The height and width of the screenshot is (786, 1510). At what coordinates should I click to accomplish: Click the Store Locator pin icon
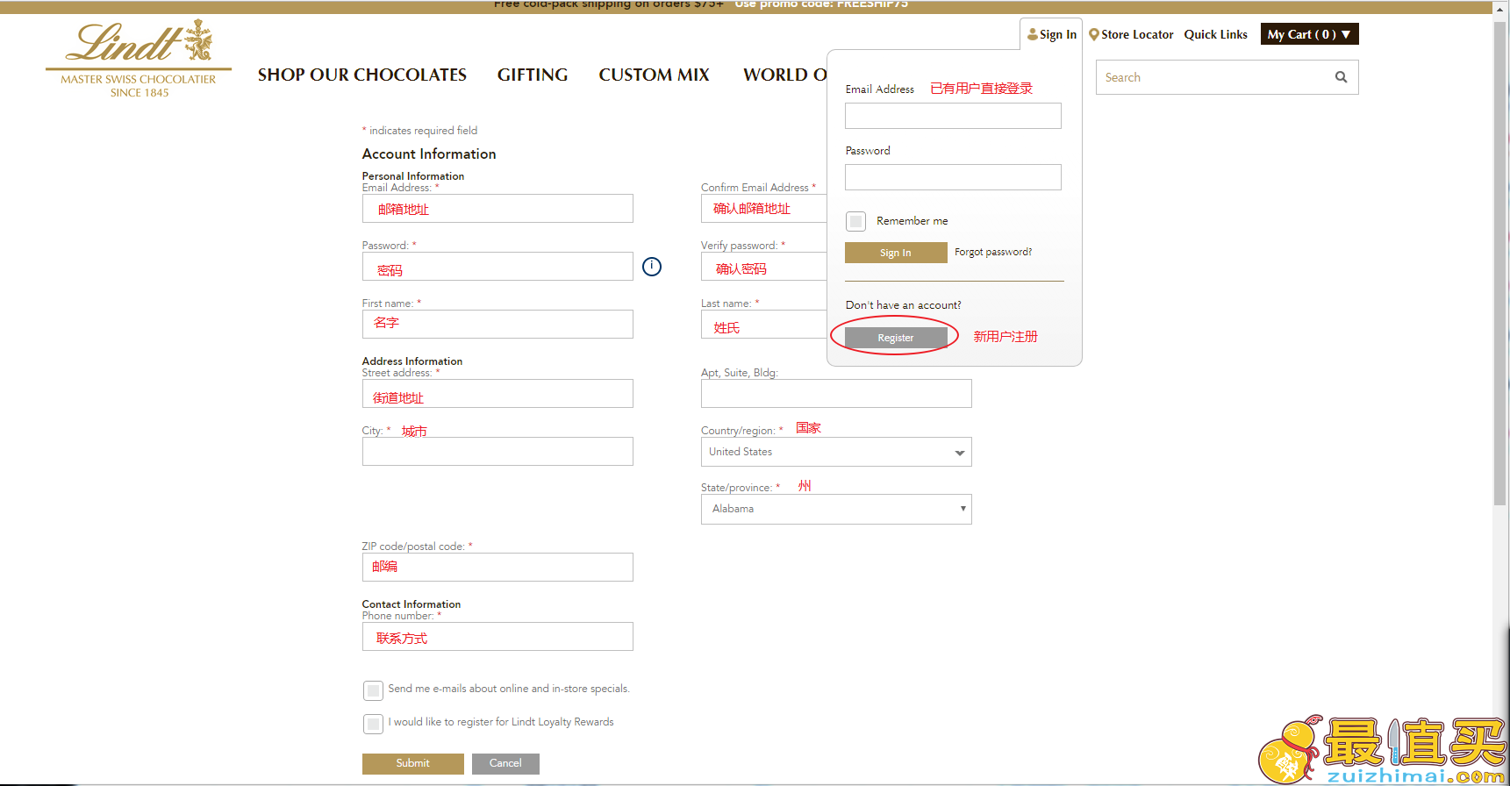pos(1094,35)
